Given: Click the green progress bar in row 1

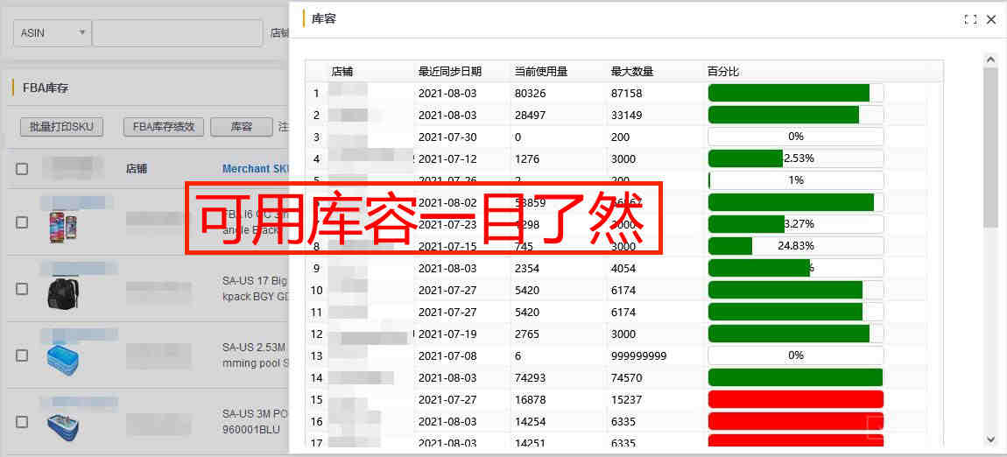Looking at the screenshot, I should coord(796,93).
